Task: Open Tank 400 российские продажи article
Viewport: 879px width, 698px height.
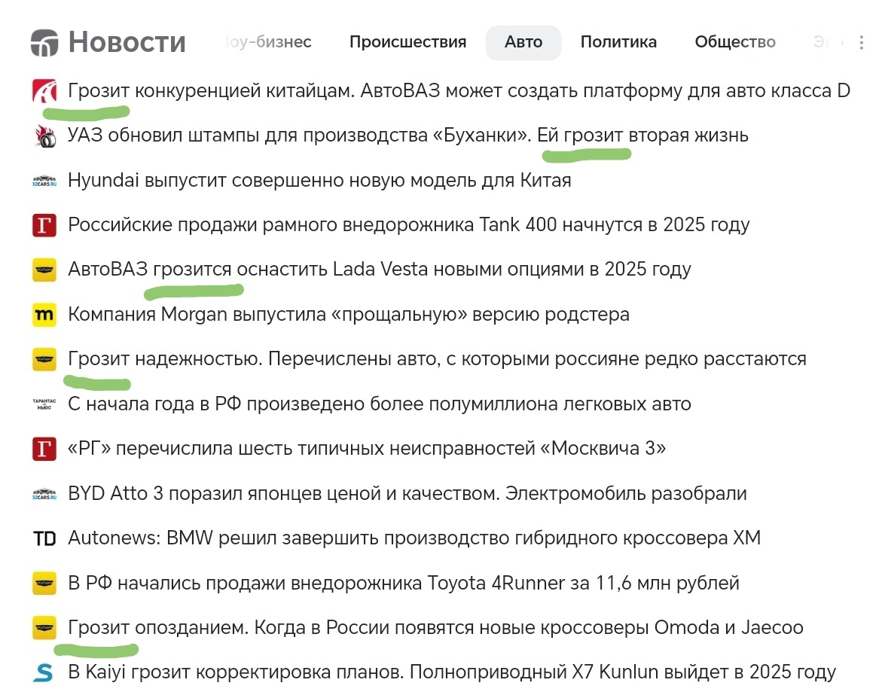Action: coord(409,225)
